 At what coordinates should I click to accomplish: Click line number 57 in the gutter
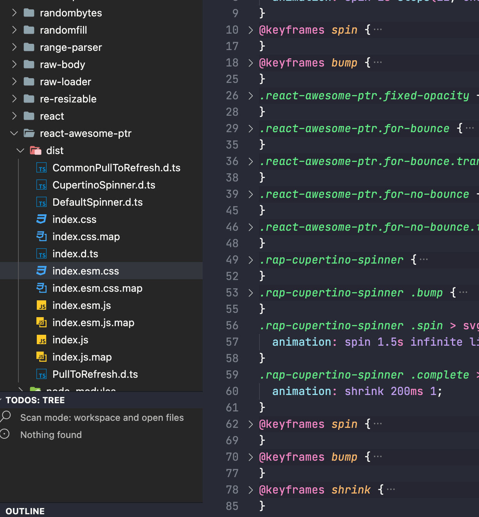coord(232,342)
